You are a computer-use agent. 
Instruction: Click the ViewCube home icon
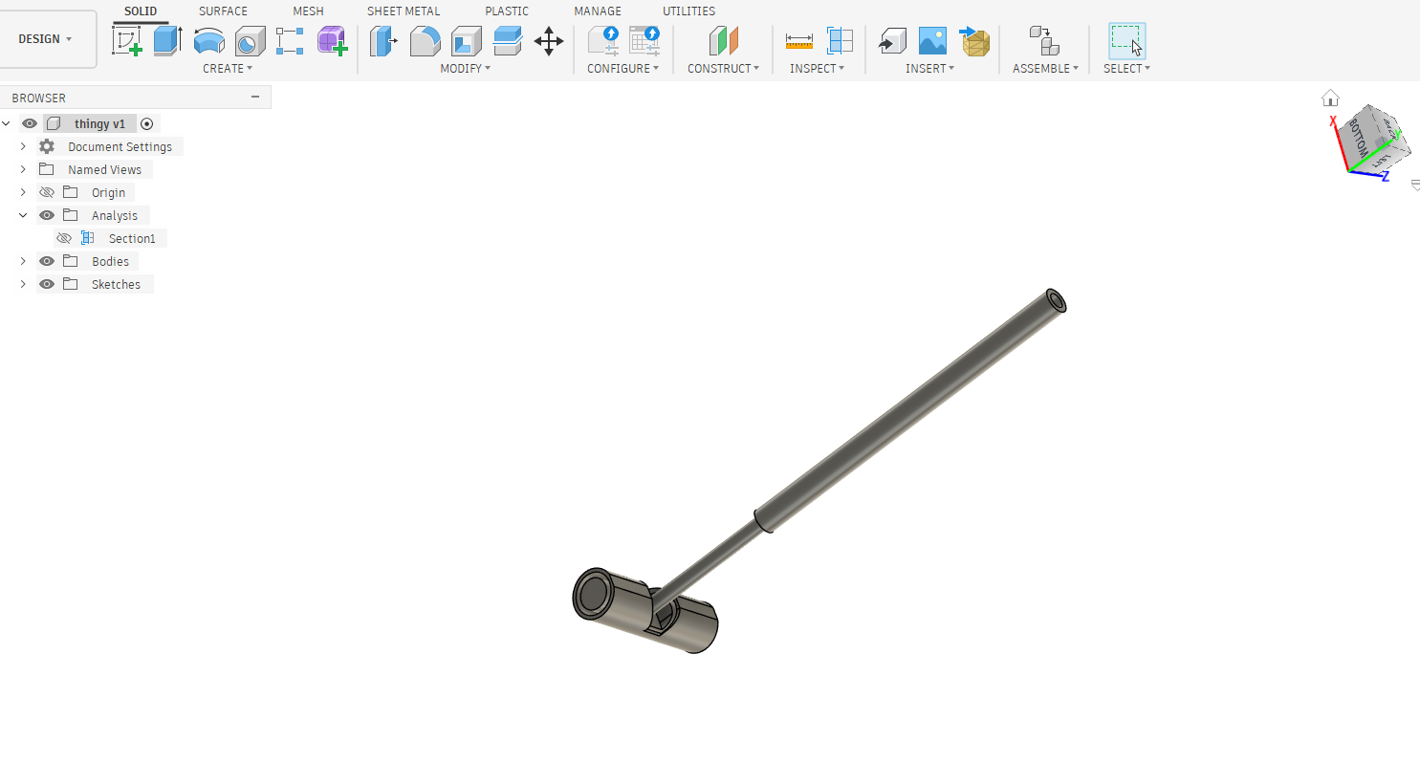click(x=1330, y=98)
